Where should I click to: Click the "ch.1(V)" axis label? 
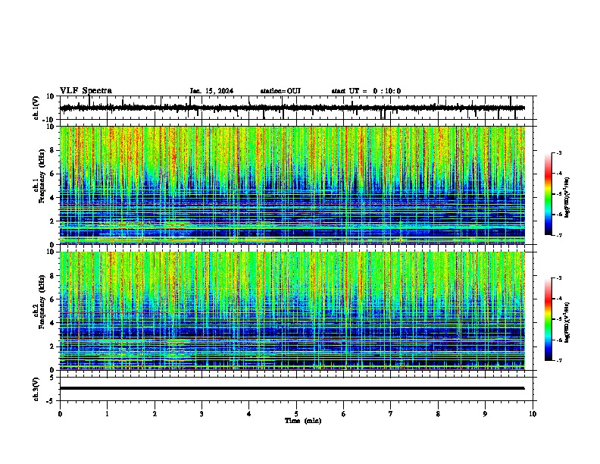pos(36,108)
